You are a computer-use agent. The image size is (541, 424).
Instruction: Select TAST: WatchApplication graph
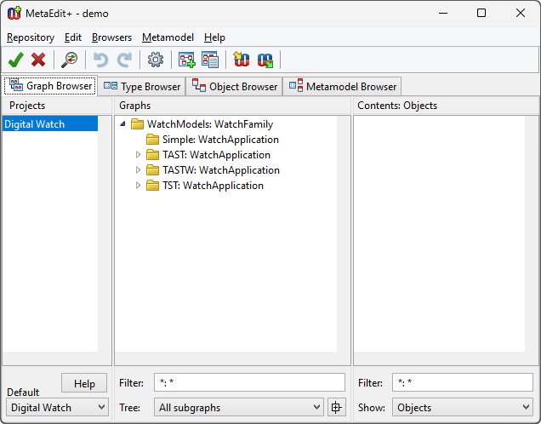coord(216,155)
